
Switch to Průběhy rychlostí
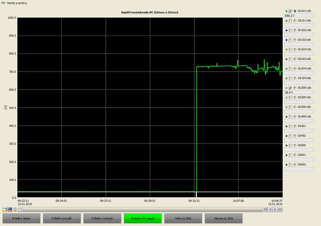tap(102, 219)
